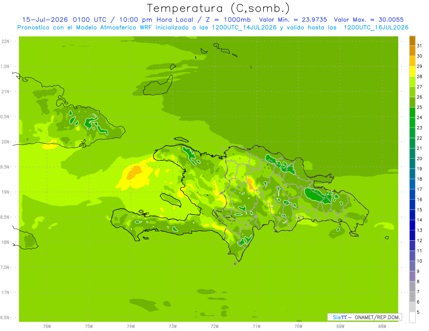This screenshot has height=331, width=429.
Task: Click the "70W" longitude label
Action: pyautogui.click(x=299, y=326)
